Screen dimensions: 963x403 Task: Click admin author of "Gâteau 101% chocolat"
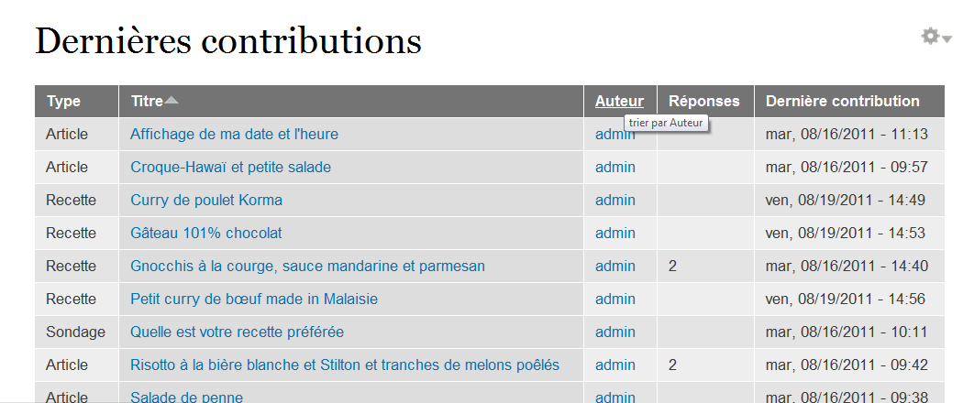pyautogui.click(x=614, y=234)
